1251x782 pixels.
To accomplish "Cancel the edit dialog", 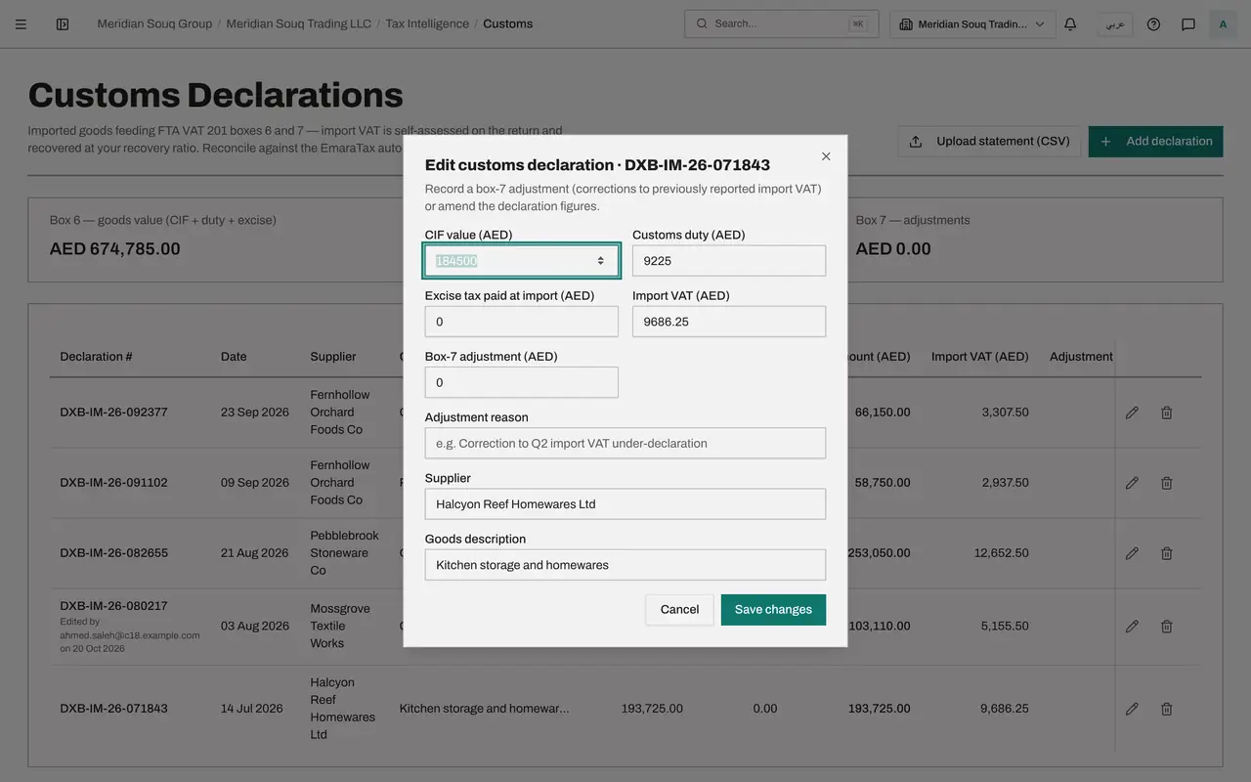I will pos(679,610).
